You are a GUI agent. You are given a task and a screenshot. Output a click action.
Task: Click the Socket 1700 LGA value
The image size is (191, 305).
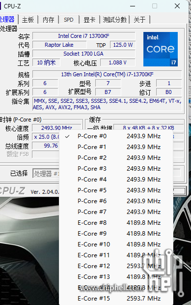pyautogui.click(x=83, y=54)
